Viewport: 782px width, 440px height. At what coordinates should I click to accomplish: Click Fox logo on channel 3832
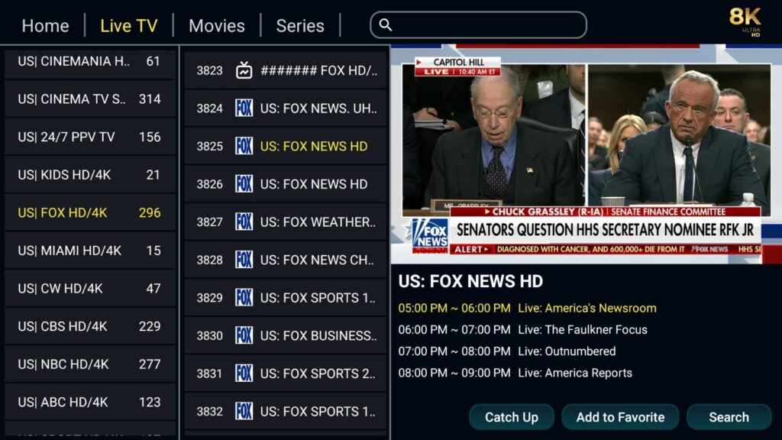click(x=244, y=411)
